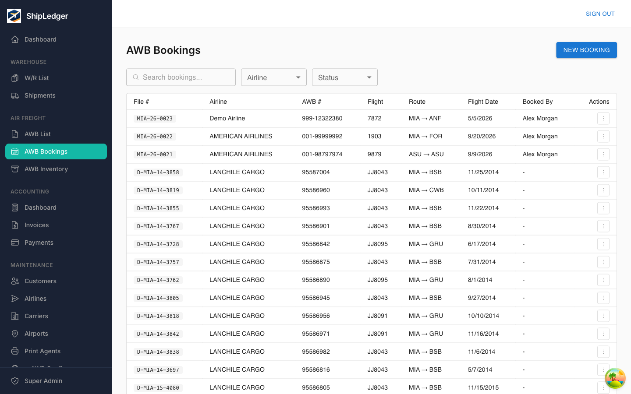Screen dimensions: 631x394
Task: Click AWB number 001-99999992
Action: point(322,136)
